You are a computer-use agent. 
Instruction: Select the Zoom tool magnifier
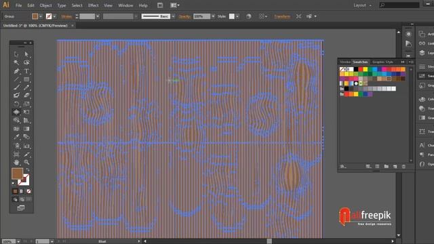point(26,163)
